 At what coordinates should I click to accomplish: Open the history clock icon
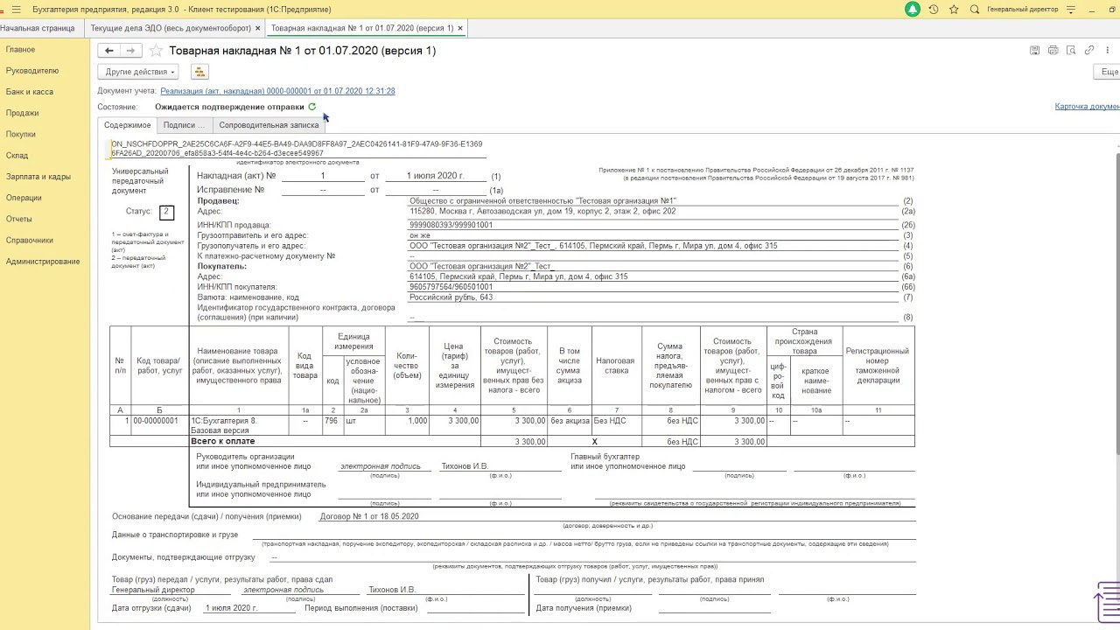tap(934, 9)
